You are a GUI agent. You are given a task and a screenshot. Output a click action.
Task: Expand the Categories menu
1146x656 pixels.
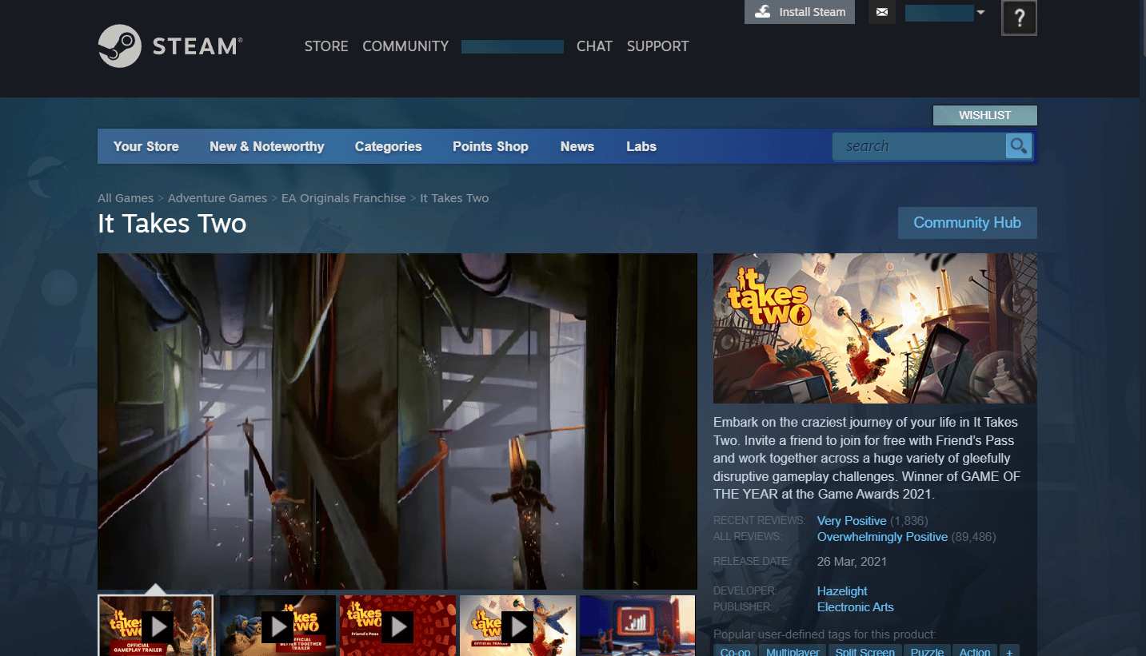pos(388,146)
